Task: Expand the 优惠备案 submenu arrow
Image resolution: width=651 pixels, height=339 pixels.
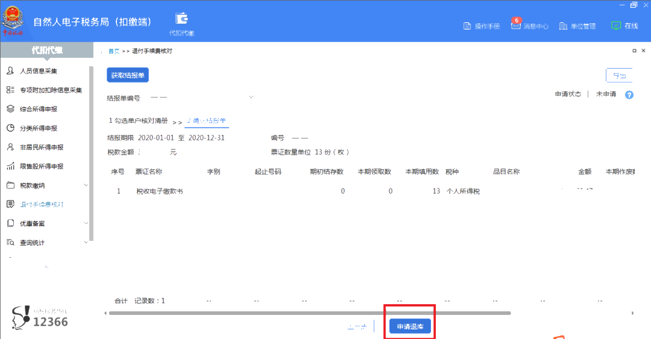Action: [86, 223]
